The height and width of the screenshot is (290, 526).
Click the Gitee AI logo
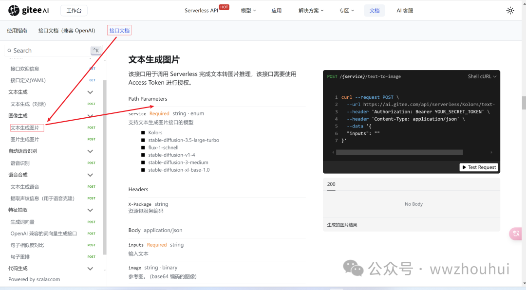click(29, 10)
